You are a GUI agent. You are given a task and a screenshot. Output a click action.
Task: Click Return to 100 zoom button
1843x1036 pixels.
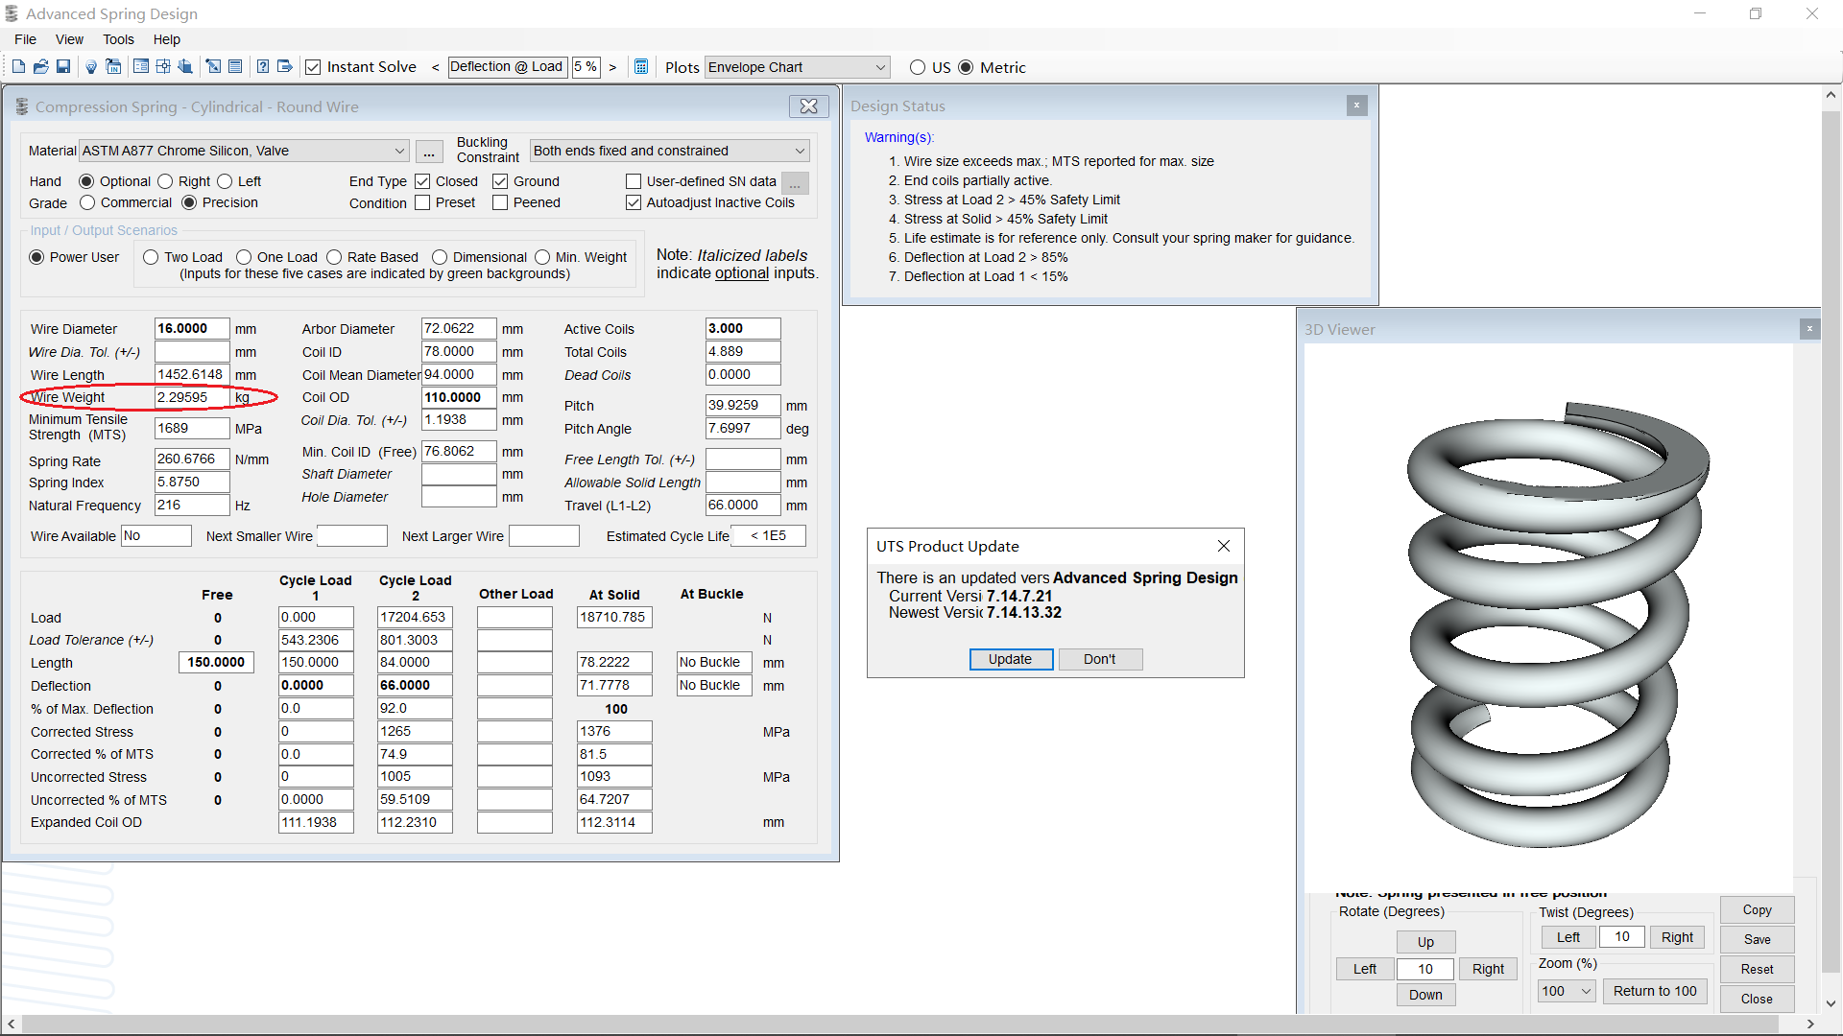point(1655,991)
